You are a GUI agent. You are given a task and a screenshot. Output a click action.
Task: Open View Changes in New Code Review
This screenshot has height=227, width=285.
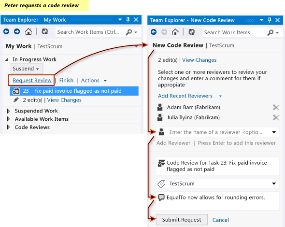tap(199, 60)
